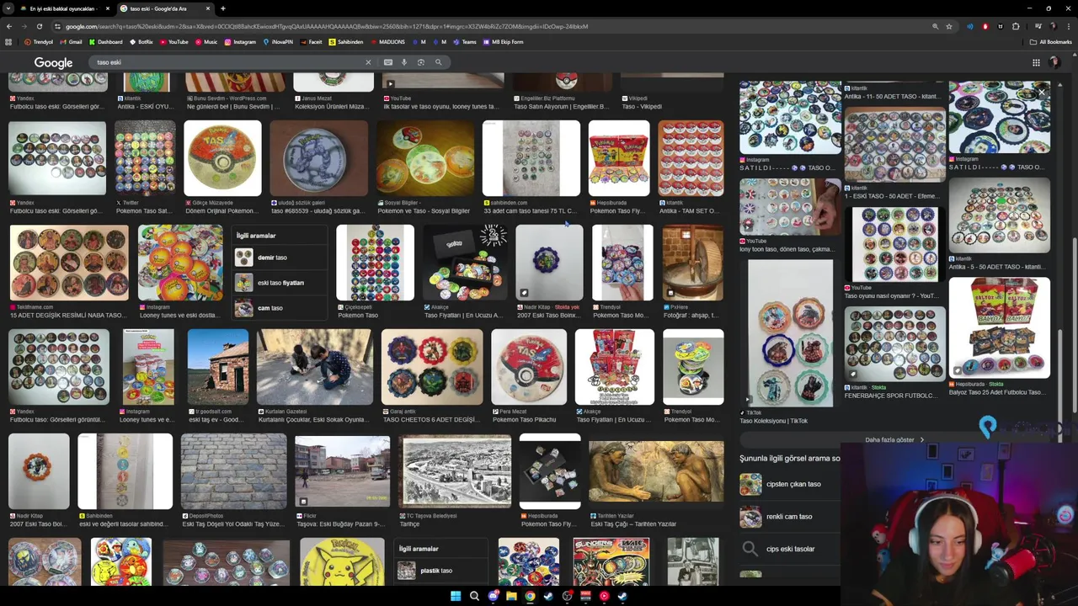Open the 'Balyoz Taso 25 Adet Futbolcu' panel image
Image resolution: width=1078 pixels, height=606 pixels.
click(1000, 327)
